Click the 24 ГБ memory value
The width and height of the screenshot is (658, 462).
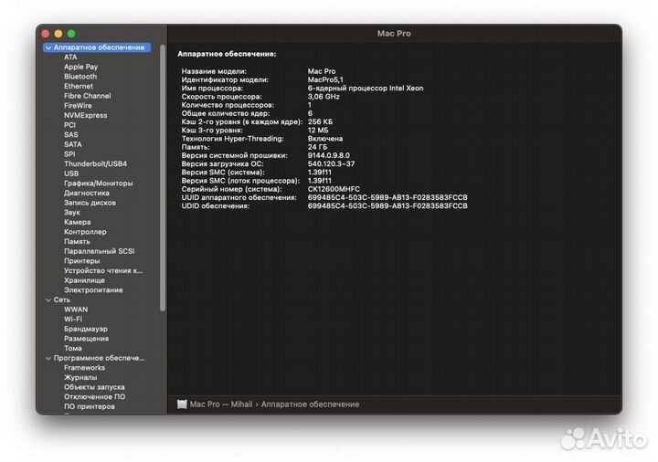317,147
